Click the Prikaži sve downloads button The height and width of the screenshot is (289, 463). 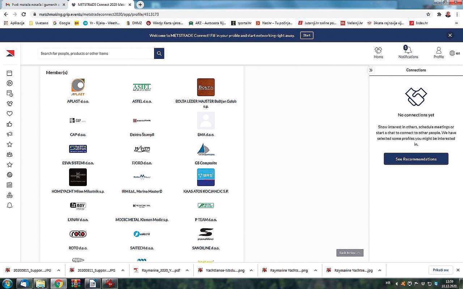[441, 270]
